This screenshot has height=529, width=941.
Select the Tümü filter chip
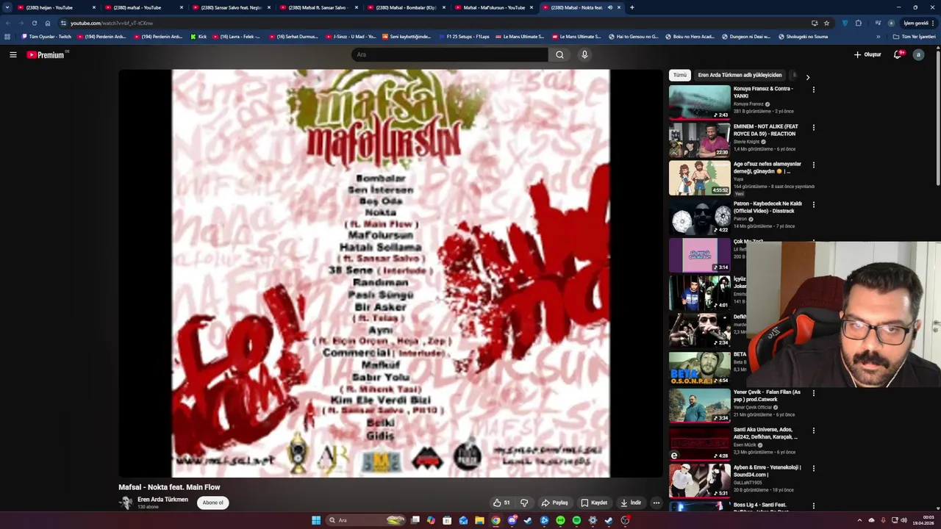[680, 75]
